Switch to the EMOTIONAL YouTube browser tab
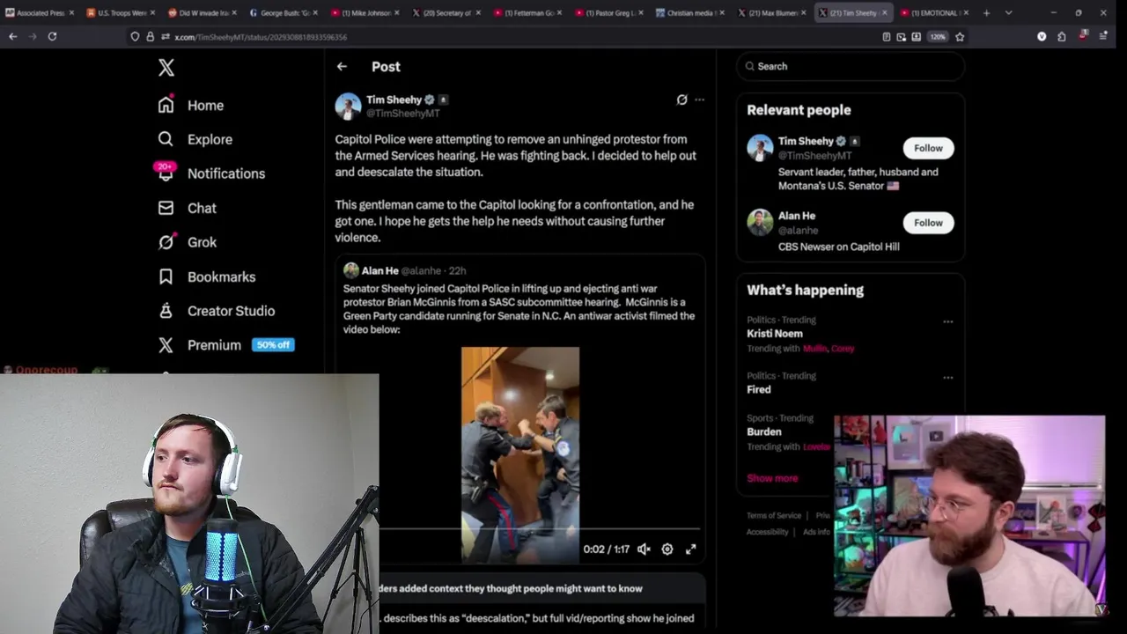Image resolution: width=1127 pixels, height=634 pixels. pos(935,13)
